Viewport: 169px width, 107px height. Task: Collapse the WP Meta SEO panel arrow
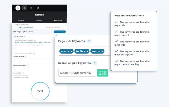[x=61, y=24]
